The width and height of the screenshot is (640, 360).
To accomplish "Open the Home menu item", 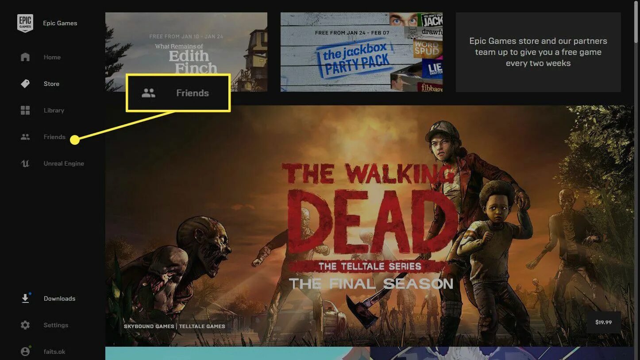I will pyautogui.click(x=52, y=57).
